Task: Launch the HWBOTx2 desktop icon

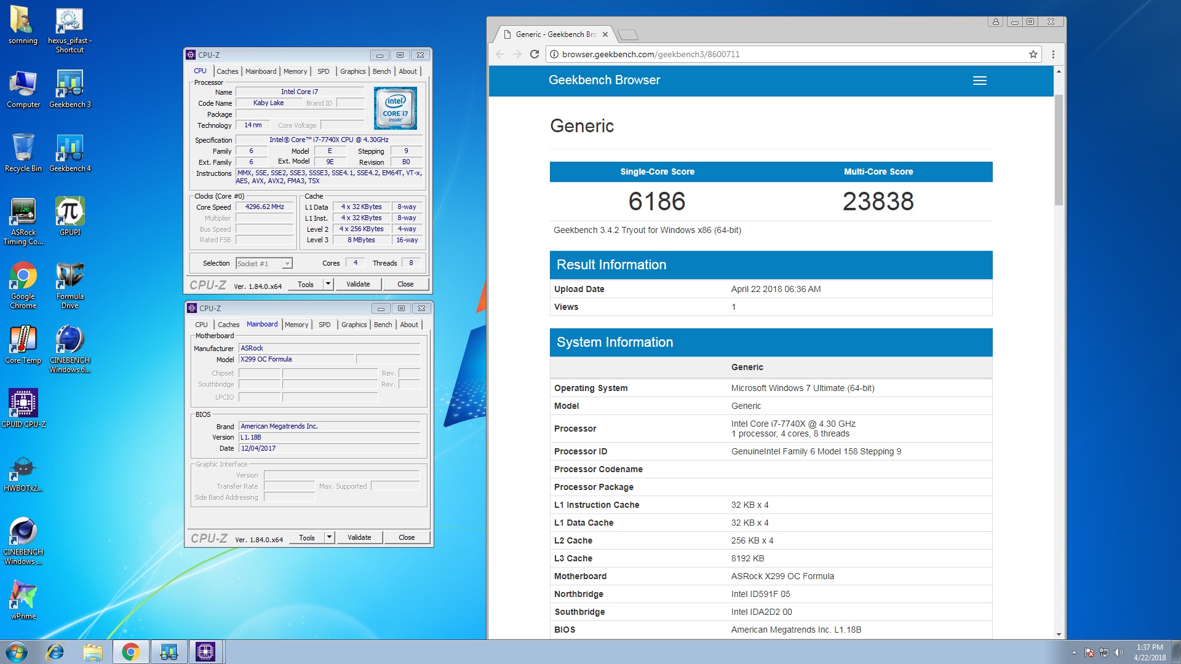Action: (23, 474)
